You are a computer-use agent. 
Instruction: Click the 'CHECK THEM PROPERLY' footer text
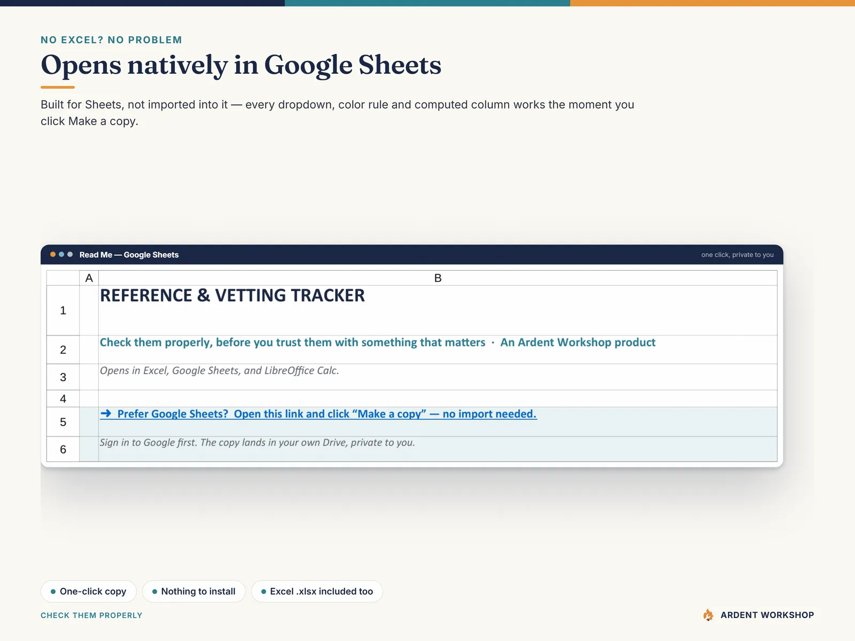(x=91, y=615)
